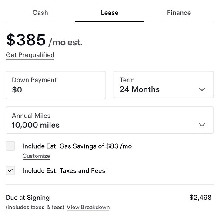Click the Due at Signing label

pyautogui.click(x=28, y=198)
